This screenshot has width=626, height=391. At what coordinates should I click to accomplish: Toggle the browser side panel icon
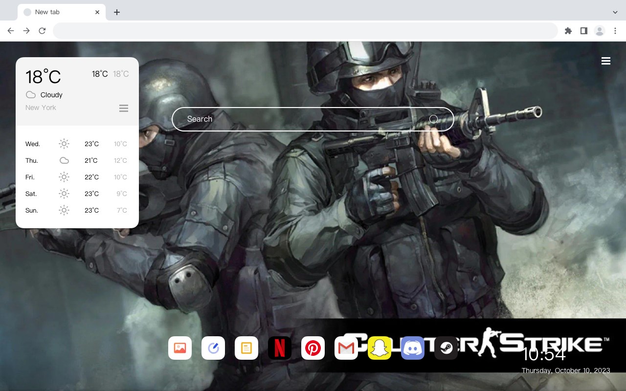pos(583,31)
